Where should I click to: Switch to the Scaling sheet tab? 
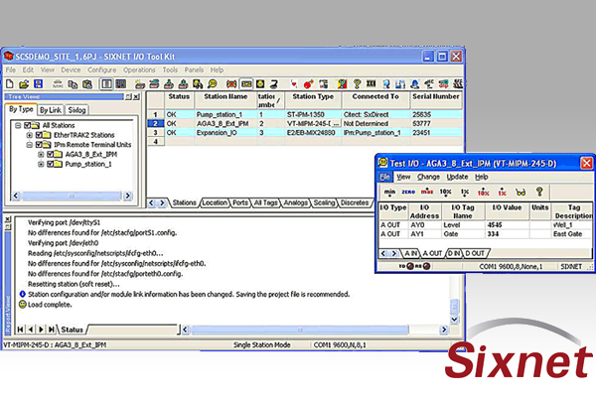pos(324,202)
